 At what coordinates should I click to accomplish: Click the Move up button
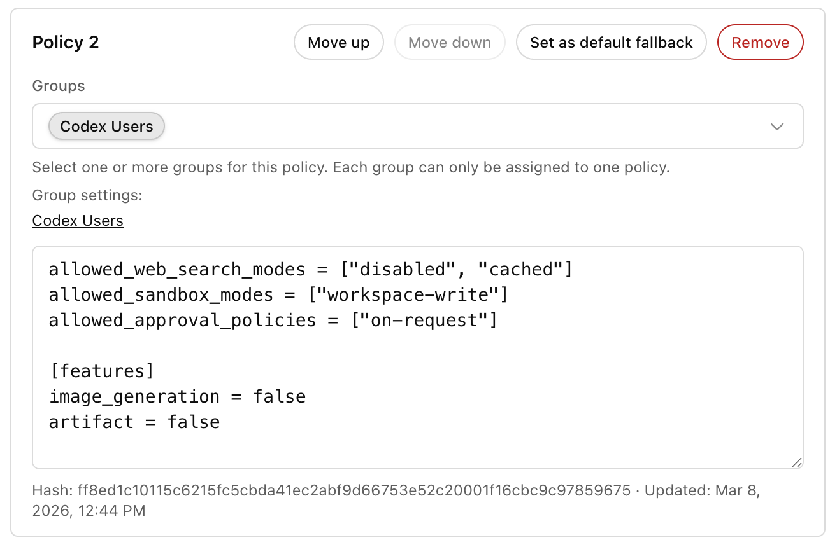338,42
